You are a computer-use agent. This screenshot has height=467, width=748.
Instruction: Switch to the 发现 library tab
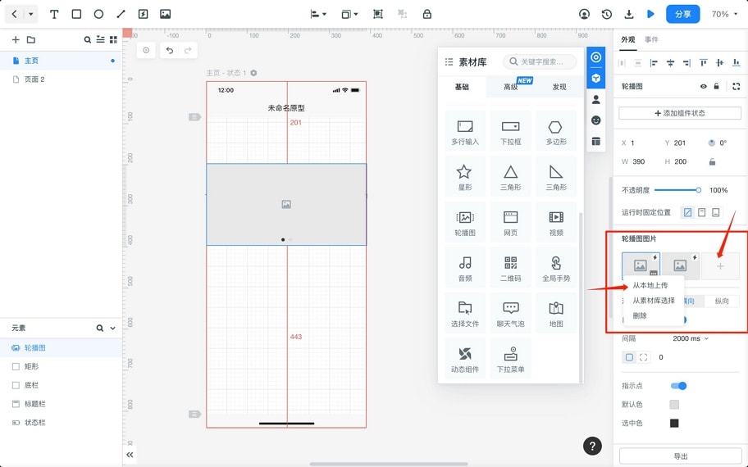coord(559,87)
